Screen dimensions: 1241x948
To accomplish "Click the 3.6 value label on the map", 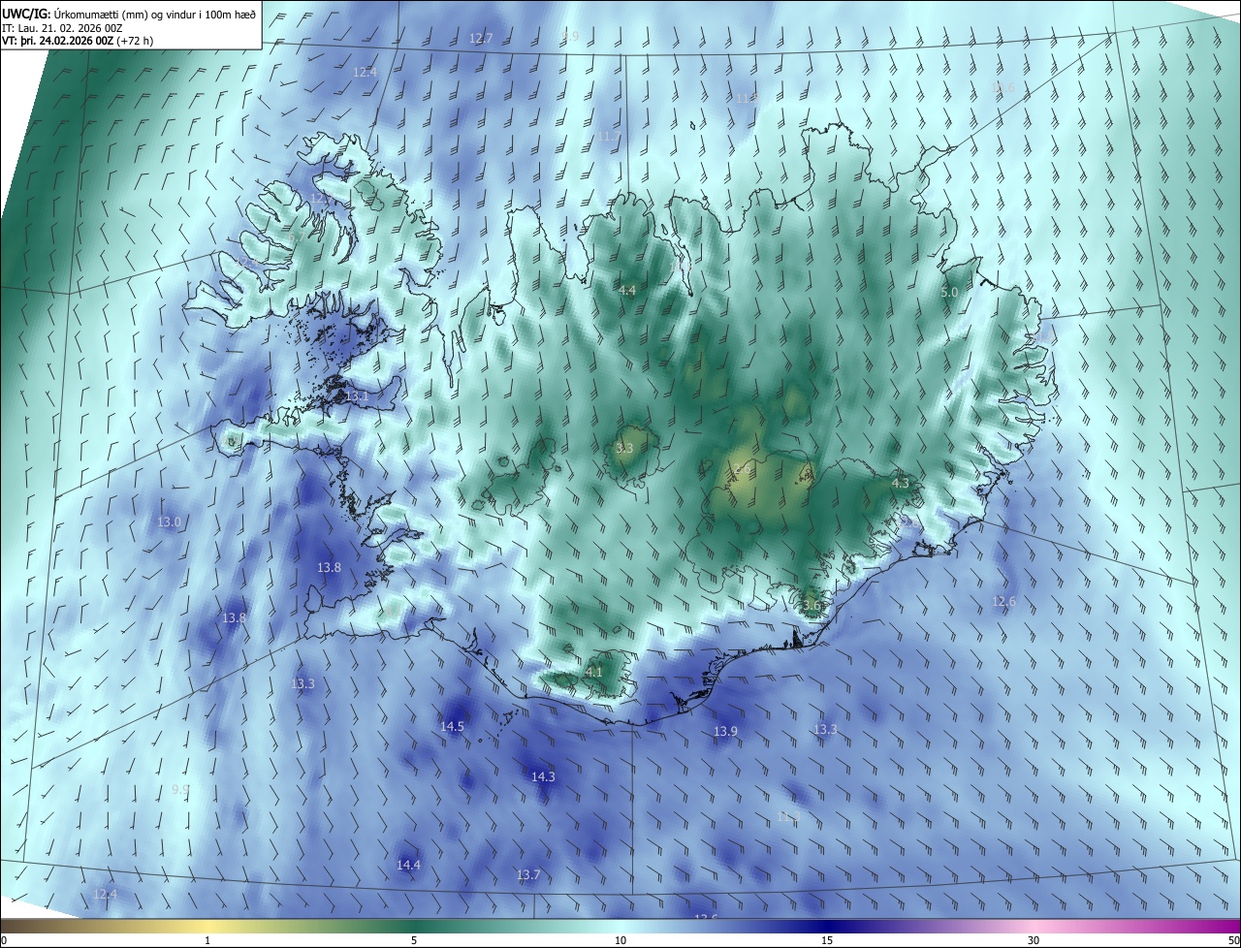I will pos(811,605).
